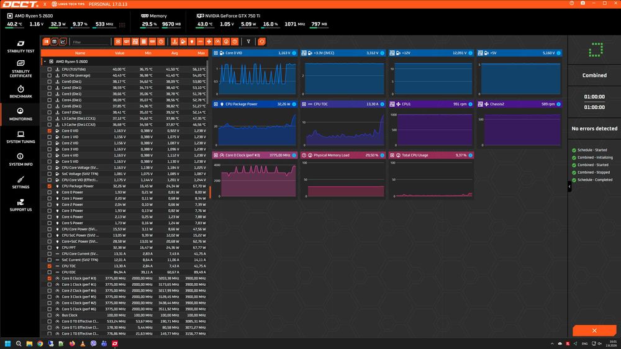Viewport: 621px width, 349px height.
Task: Open the Settings section
Action: point(20,182)
